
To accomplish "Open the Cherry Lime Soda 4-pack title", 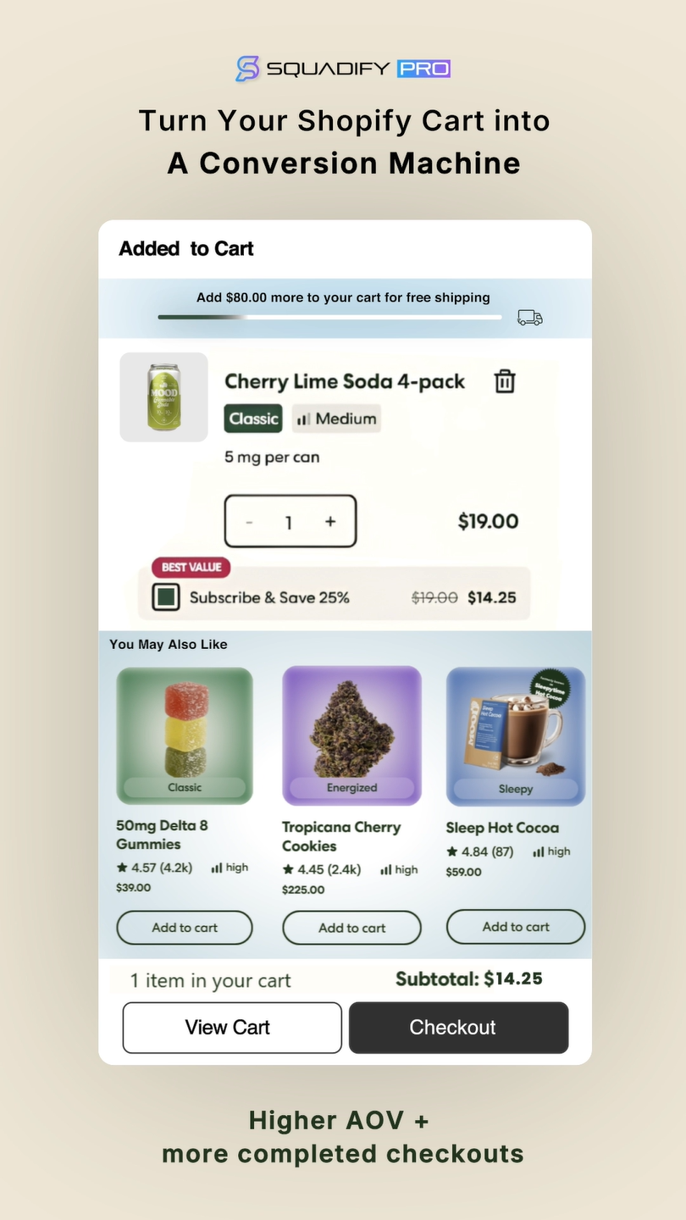I will click(345, 382).
